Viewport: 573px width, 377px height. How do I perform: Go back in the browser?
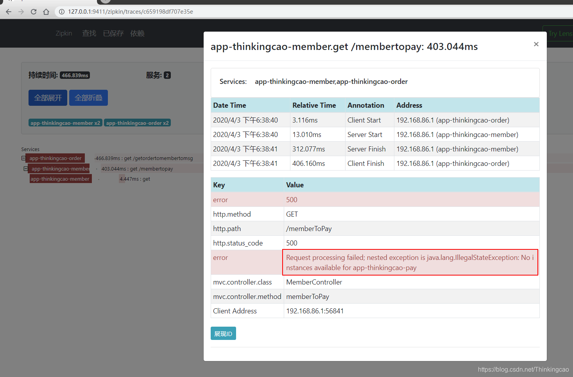tap(9, 12)
